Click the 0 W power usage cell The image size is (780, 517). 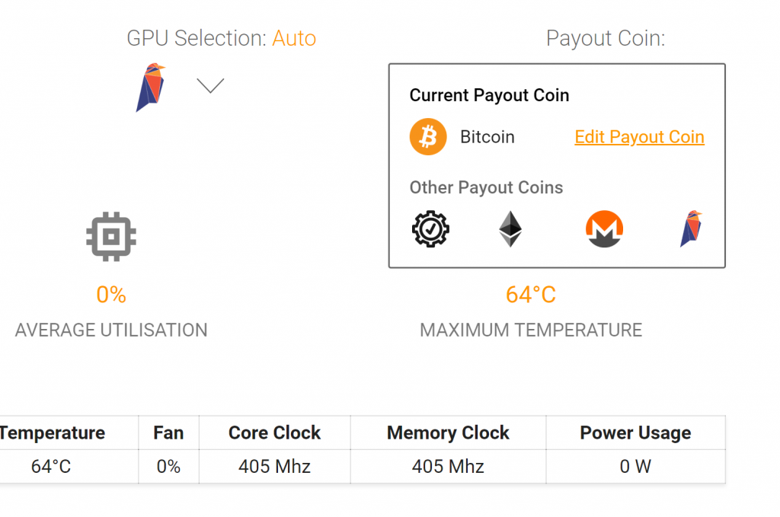coord(635,466)
